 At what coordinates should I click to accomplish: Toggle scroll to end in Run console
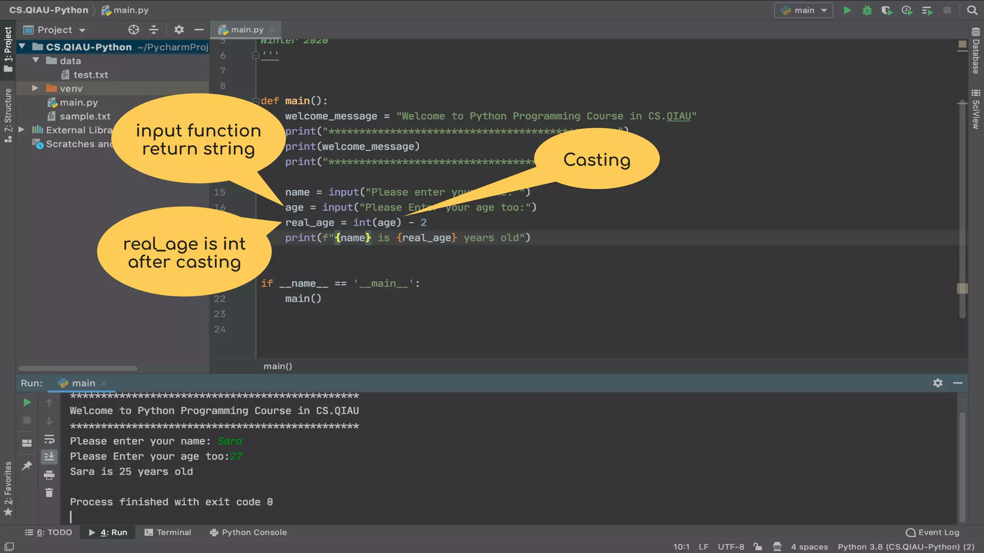point(49,457)
